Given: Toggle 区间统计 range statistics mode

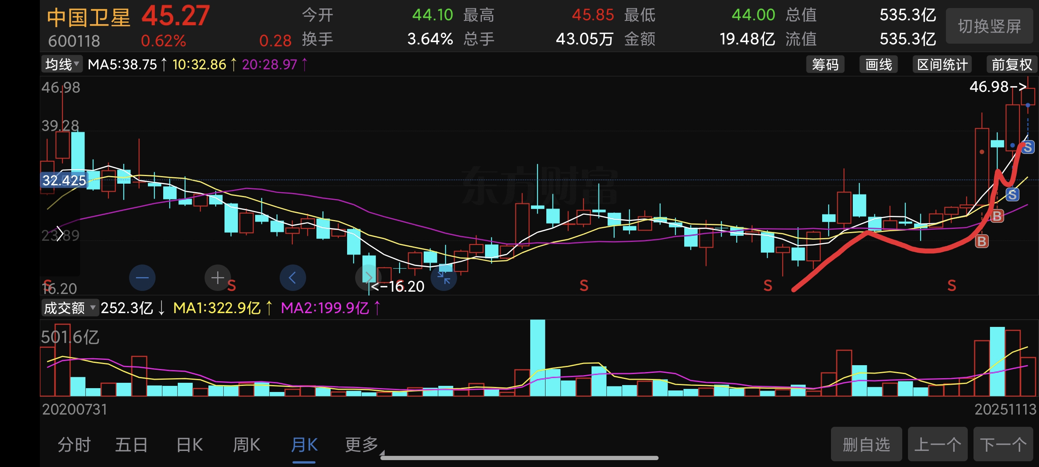Looking at the screenshot, I should click(942, 64).
